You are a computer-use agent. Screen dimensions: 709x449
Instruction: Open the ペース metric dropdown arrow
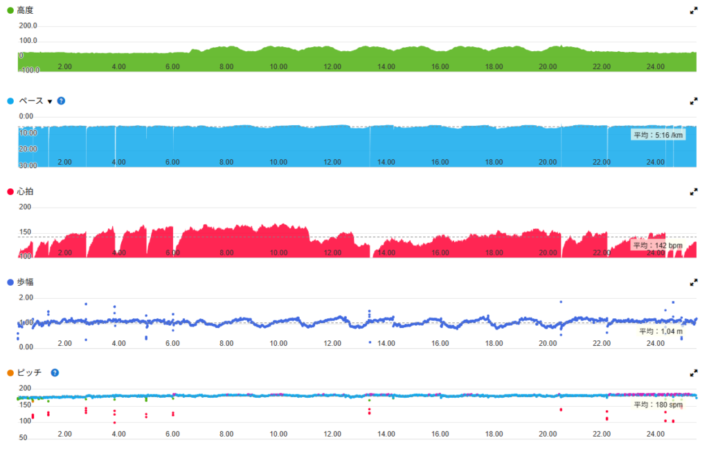[x=50, y=102]
